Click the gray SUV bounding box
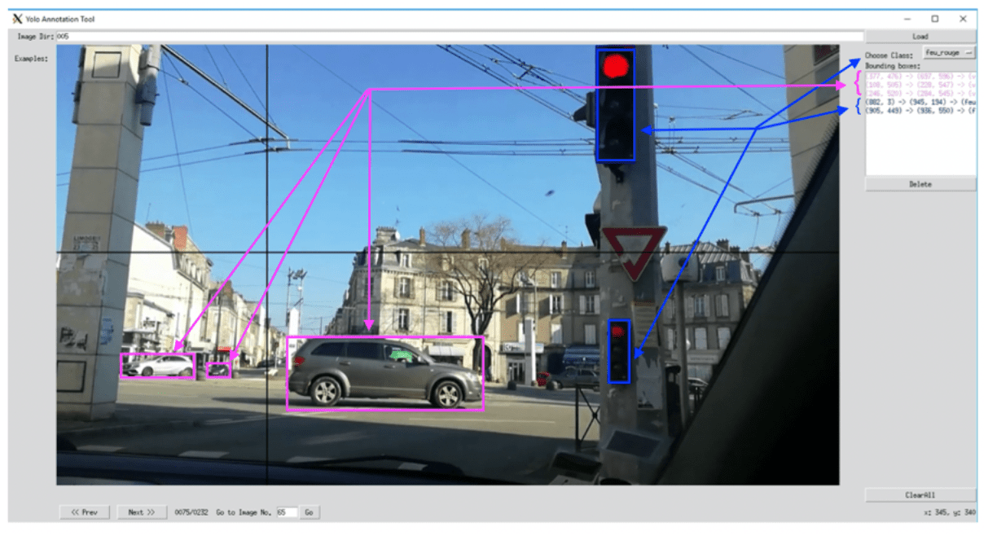 click(384, 374)
